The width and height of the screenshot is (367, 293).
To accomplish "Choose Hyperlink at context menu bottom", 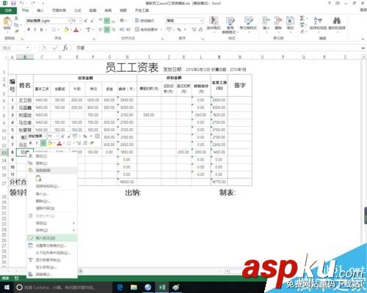I will coord(52,275).
